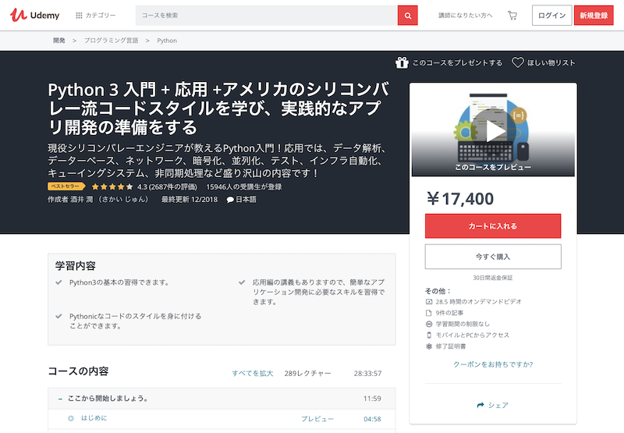Click the on-demand video icon

point(429,302)
